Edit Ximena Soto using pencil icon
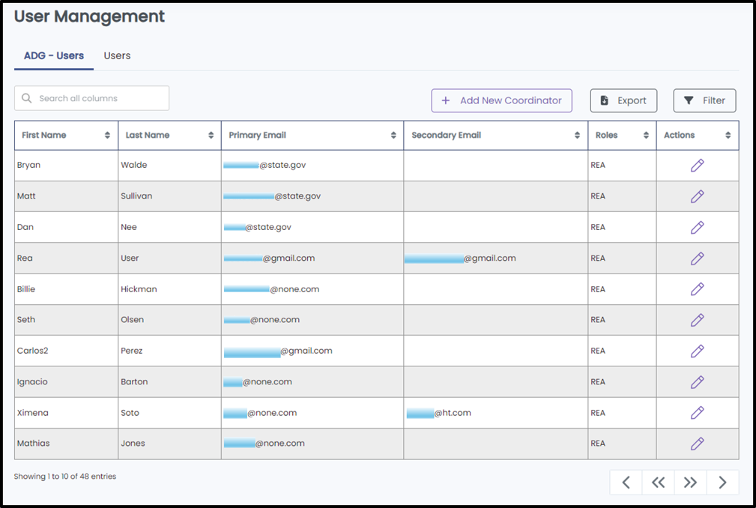Screen dimensions: 756x508 click(x=697, y=413)
